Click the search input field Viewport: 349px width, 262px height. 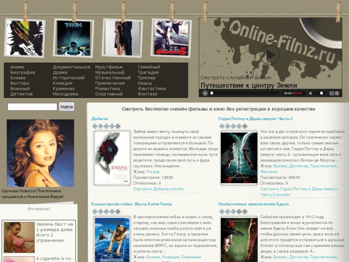32,107
